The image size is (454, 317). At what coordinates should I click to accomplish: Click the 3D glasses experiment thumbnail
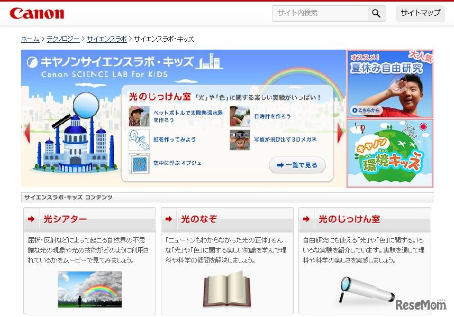(x=240, y=140)
